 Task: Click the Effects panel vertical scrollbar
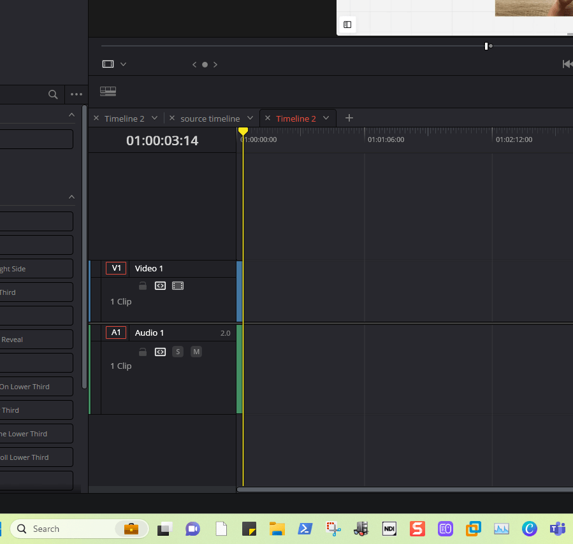tap(84, 247)
